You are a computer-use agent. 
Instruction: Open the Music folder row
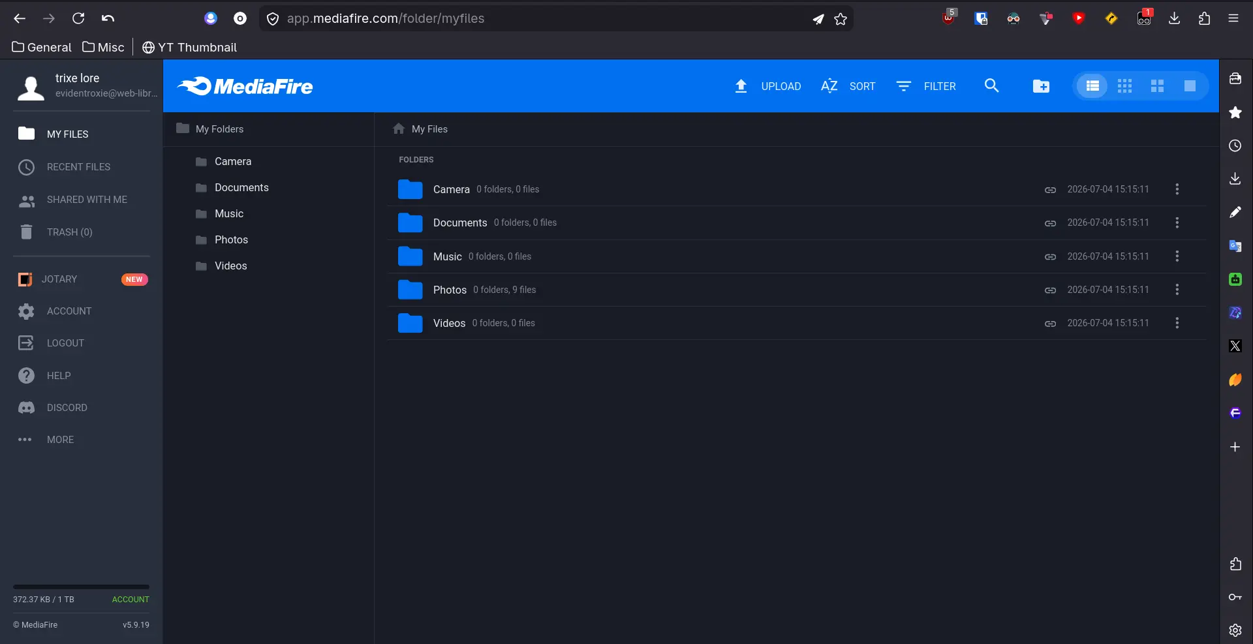click(x=796, y=256)
